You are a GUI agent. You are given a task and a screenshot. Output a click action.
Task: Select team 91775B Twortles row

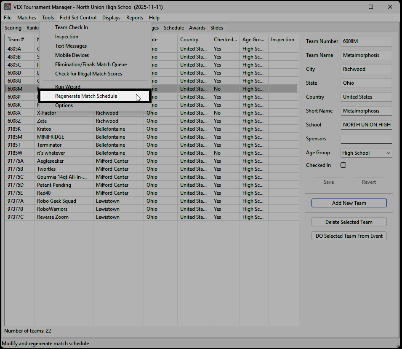point(151,169)
